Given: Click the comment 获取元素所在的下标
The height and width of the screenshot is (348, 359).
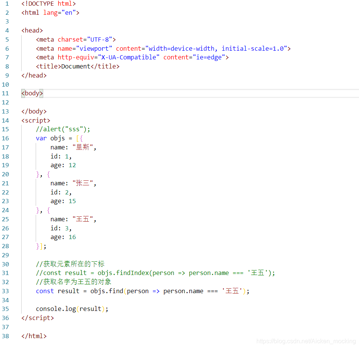Looking at the screenshot, I should pos(70,264).
